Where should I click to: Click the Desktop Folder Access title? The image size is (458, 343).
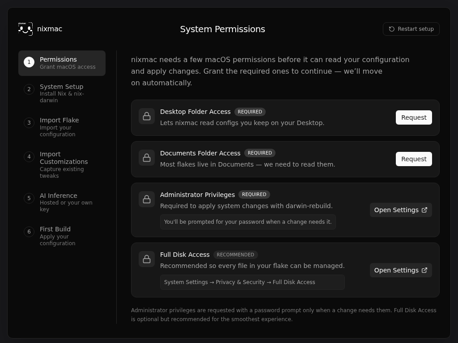click(x=195, y=112)
